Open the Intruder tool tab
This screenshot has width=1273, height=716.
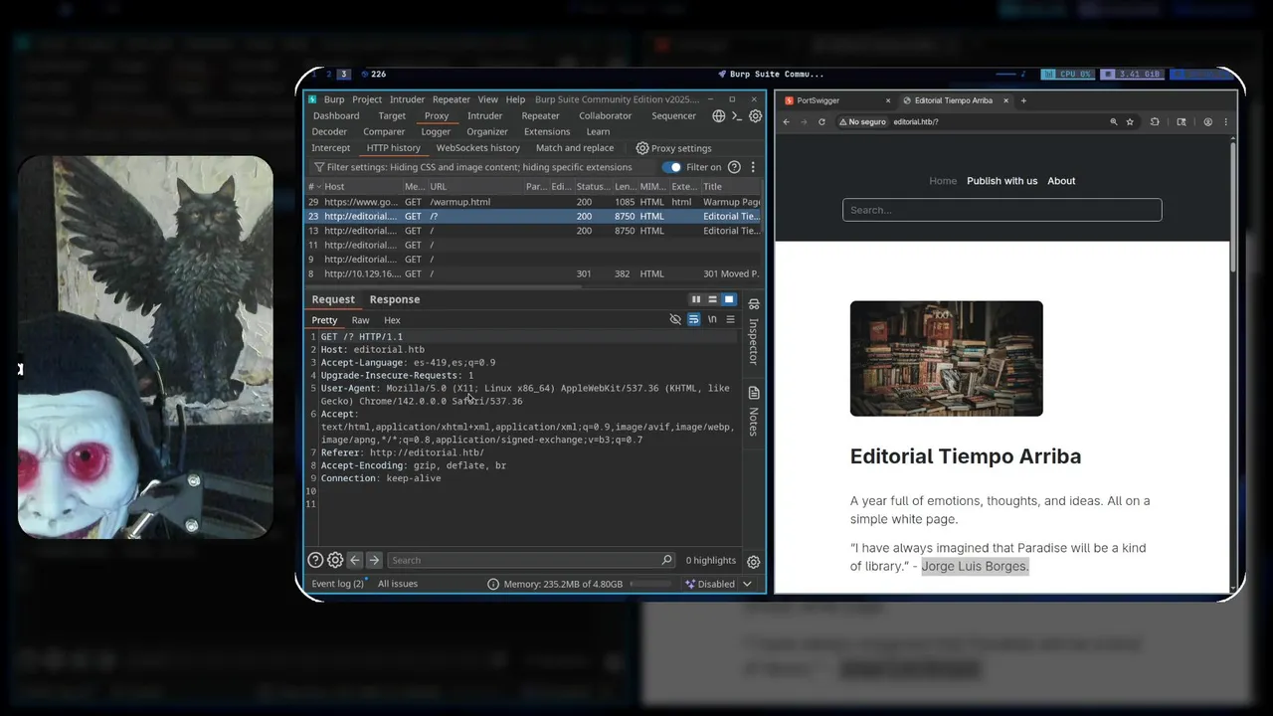(x=484, y=115)
